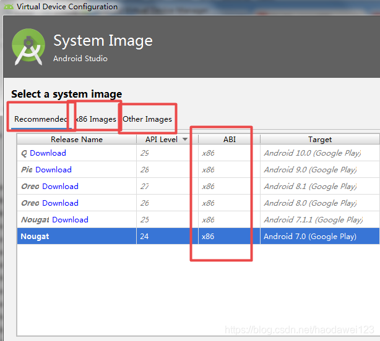Screen dimensions: 380x341
Task: Open the x86 Images tab
Action: 96,119
